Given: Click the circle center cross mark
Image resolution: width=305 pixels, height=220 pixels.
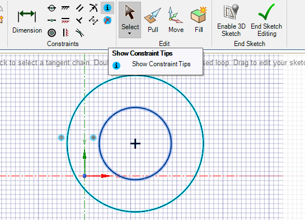Looking at the screenshot, I should 135,144.
